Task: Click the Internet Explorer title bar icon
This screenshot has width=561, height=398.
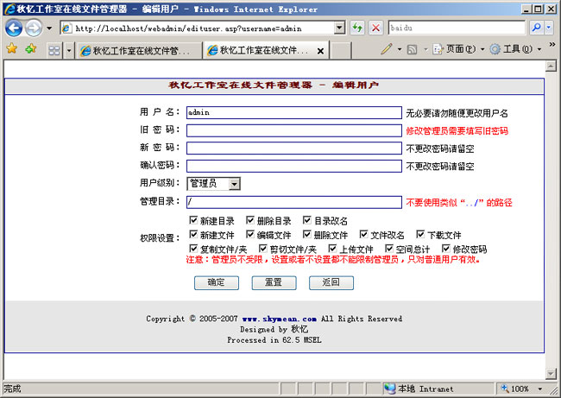Action: click(x=9, y=9)
